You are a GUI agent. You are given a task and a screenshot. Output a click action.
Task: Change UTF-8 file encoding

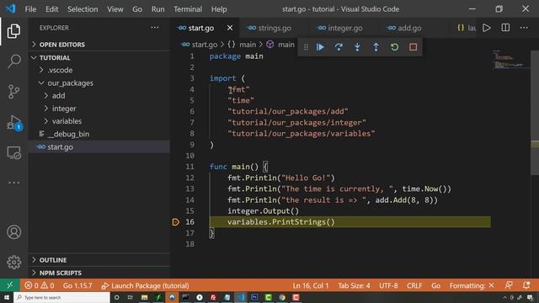tap(388, 285)
